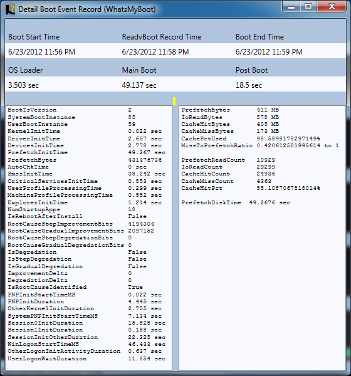
Task: Select the Boot End Time header
Action: tap(259, 37)
